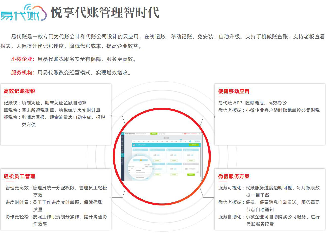The height and width of the screenshot is (234, 327).
Task: Open the product dashboard screenshot in the circle
Action: (x=162, y=156)
